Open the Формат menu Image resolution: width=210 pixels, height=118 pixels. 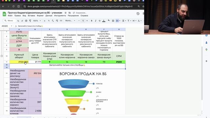[40, 16]
